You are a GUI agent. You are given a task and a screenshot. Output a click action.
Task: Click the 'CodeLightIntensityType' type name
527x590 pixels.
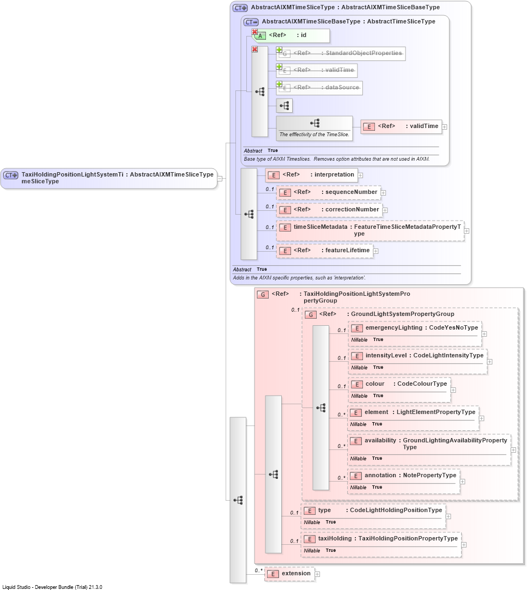[449, 356]
